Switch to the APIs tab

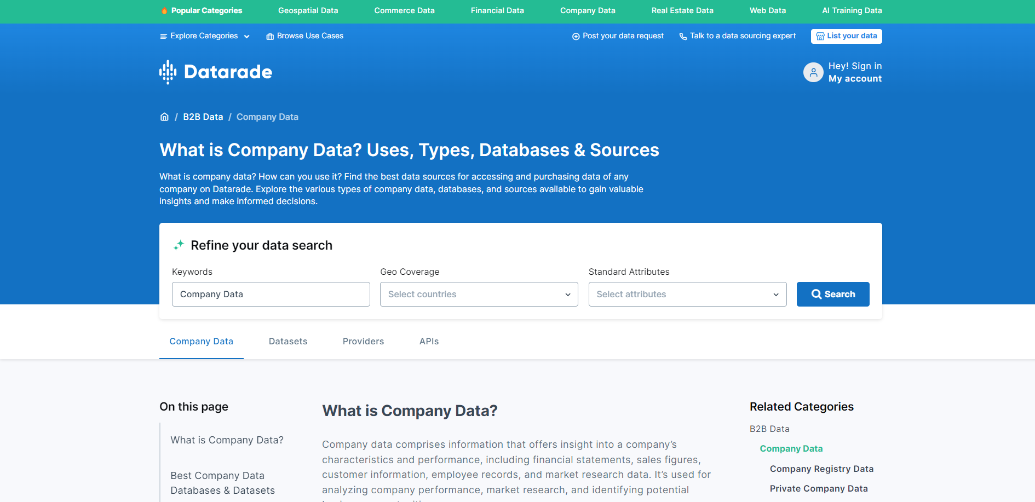point(429,341)
